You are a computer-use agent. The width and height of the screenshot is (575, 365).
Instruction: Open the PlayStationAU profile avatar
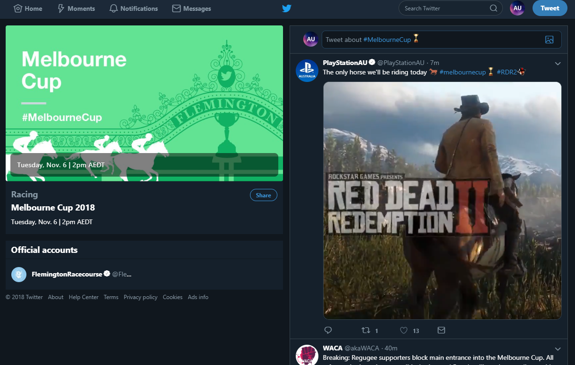coord(307,71)
